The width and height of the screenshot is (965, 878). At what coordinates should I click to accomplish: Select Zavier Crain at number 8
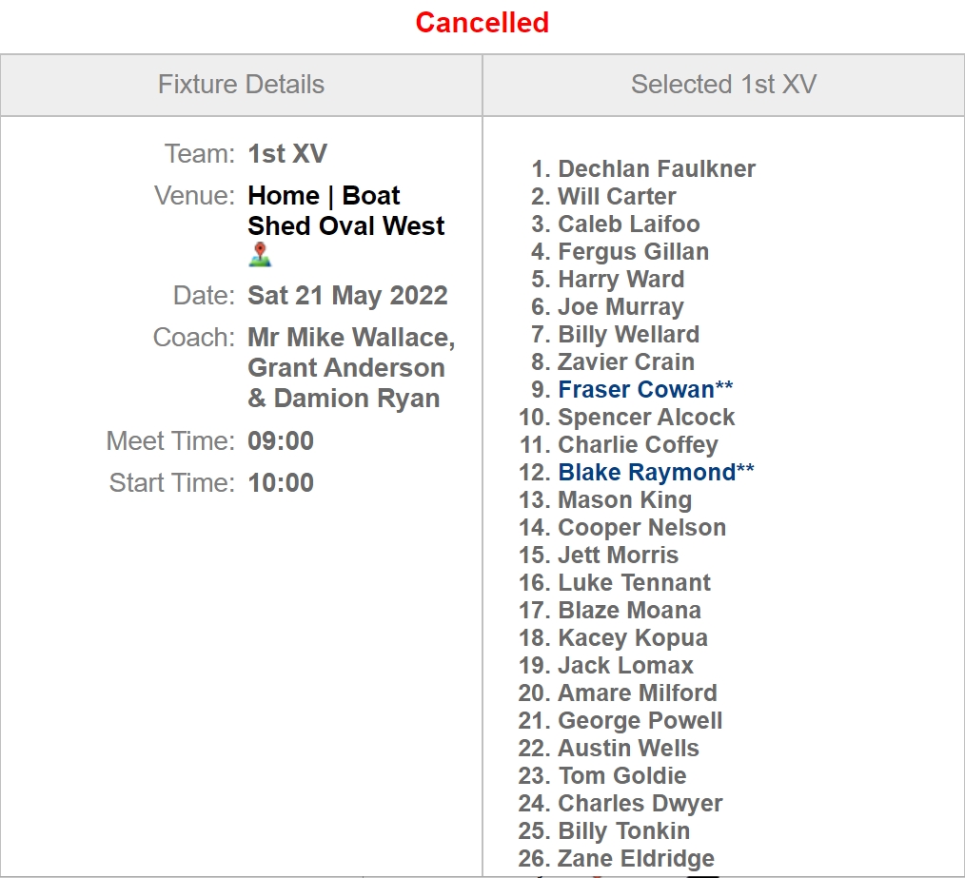(626, 361)
